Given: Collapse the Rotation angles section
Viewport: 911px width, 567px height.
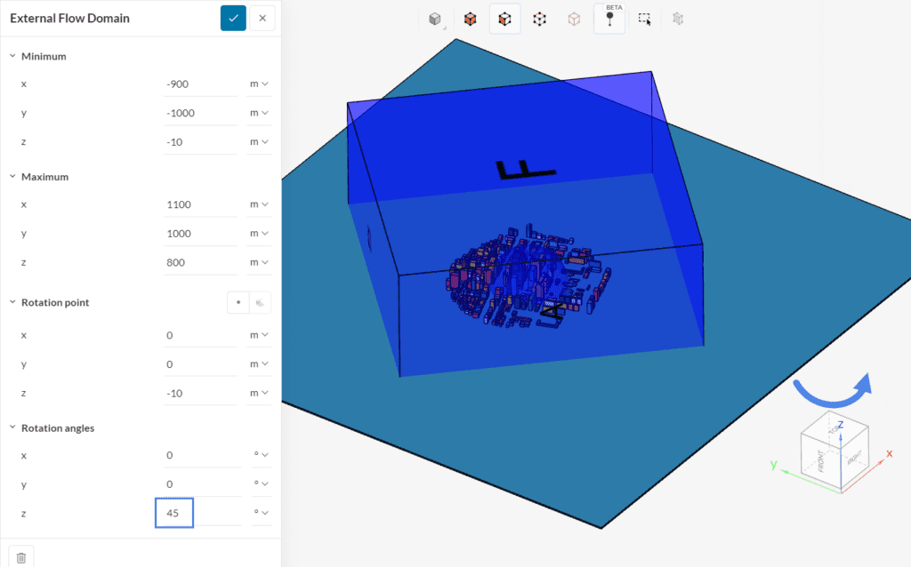Looking at the screenshot, I should (x=12, y=427).
